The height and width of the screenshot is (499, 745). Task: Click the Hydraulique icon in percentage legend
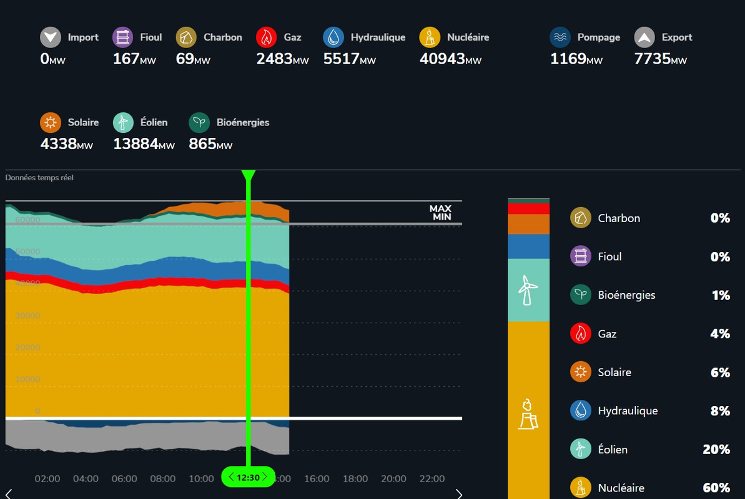click(x=581, y=410)
